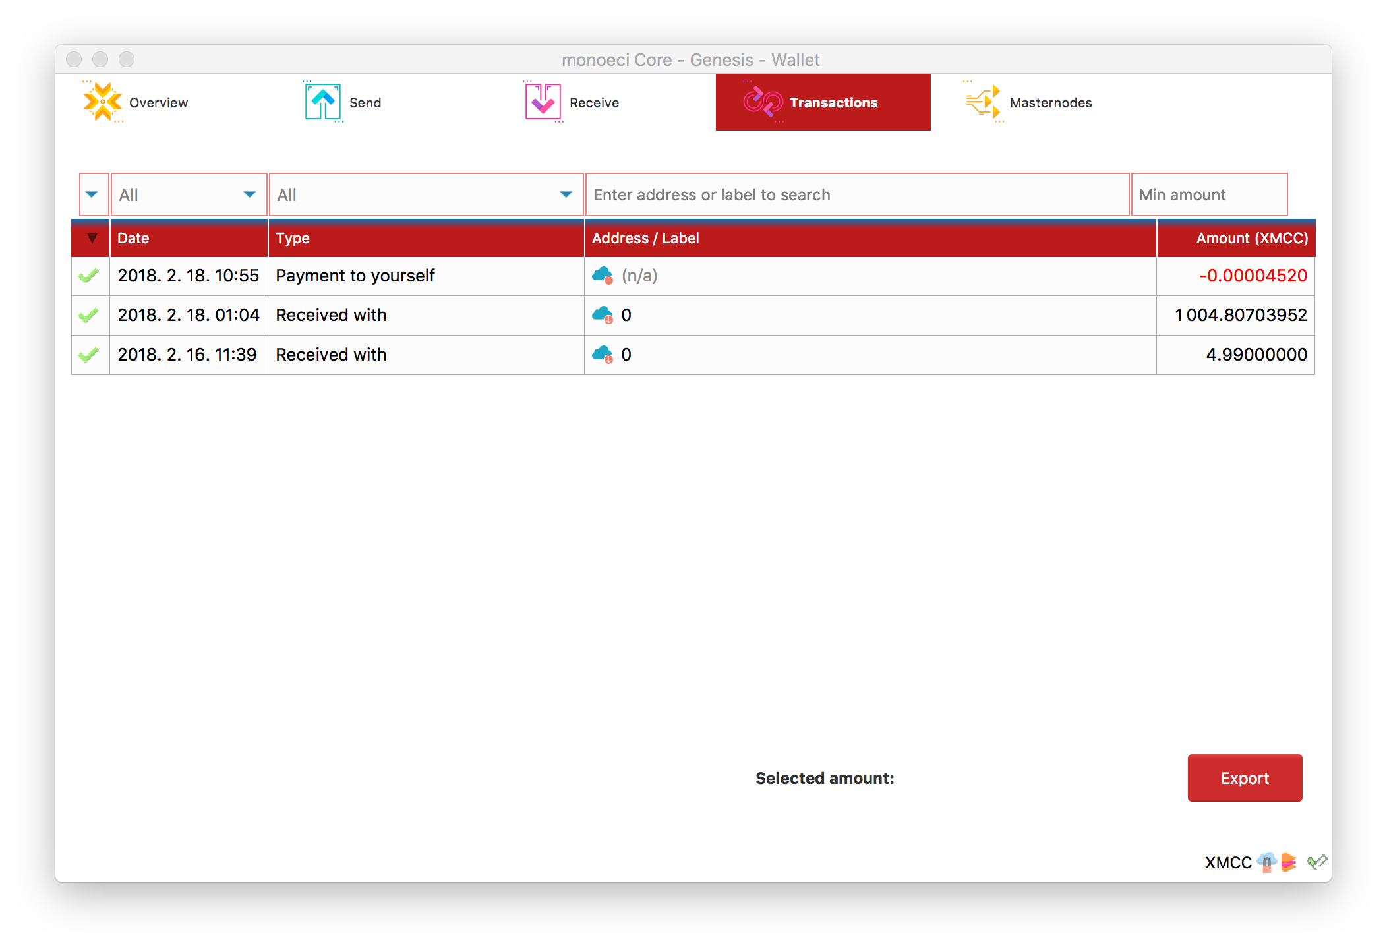This screenshot has width=1387, height=948.
Task: Sort by the Amount (XMCC) column header
Action: (x=1235, y=239)
